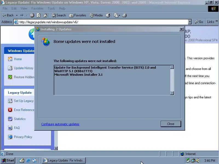This screenshot has width=219, height=164.
Task: Open the Search pane button
Action: (59, 15)
